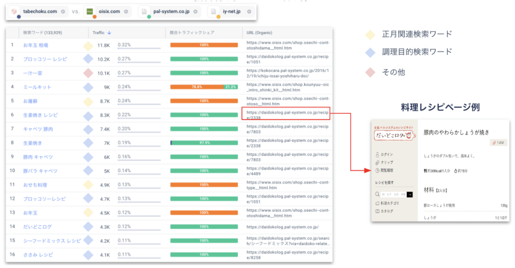This screenshot has height=268, width=515.
Task: Open the ログイン person icon
Action: (x=378, y=154)
